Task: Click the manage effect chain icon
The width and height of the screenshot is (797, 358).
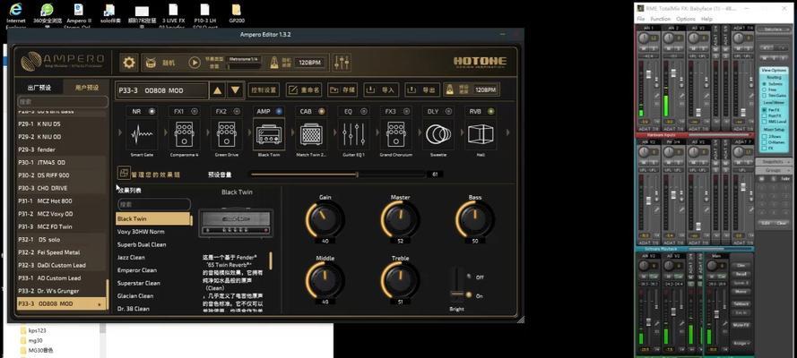Action: coord(124,173)
